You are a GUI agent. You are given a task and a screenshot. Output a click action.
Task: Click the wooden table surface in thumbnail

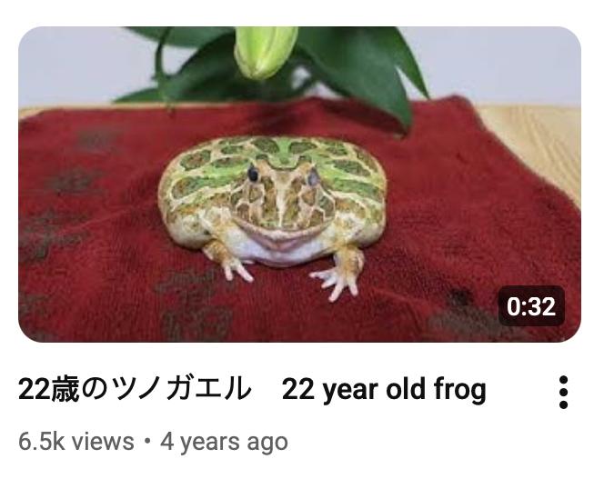(x=539, y=146)
